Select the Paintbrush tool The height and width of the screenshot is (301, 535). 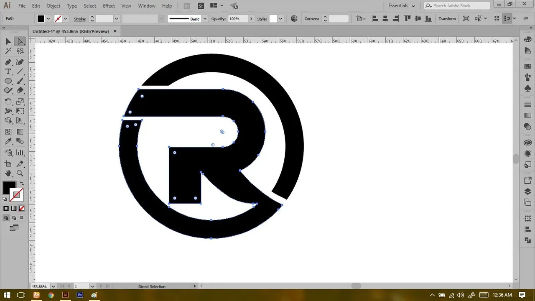[x=20, y=81]
